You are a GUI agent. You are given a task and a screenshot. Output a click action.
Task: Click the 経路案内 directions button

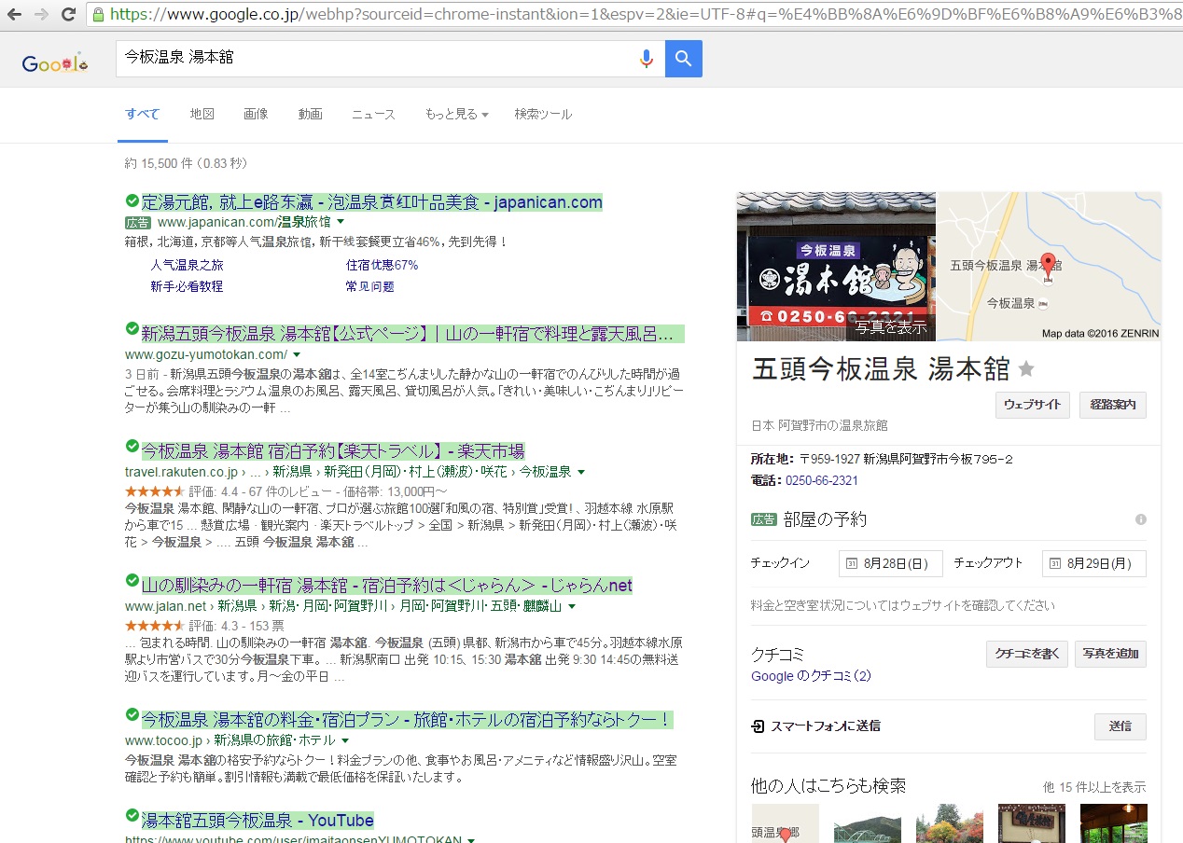point(1113,405)
